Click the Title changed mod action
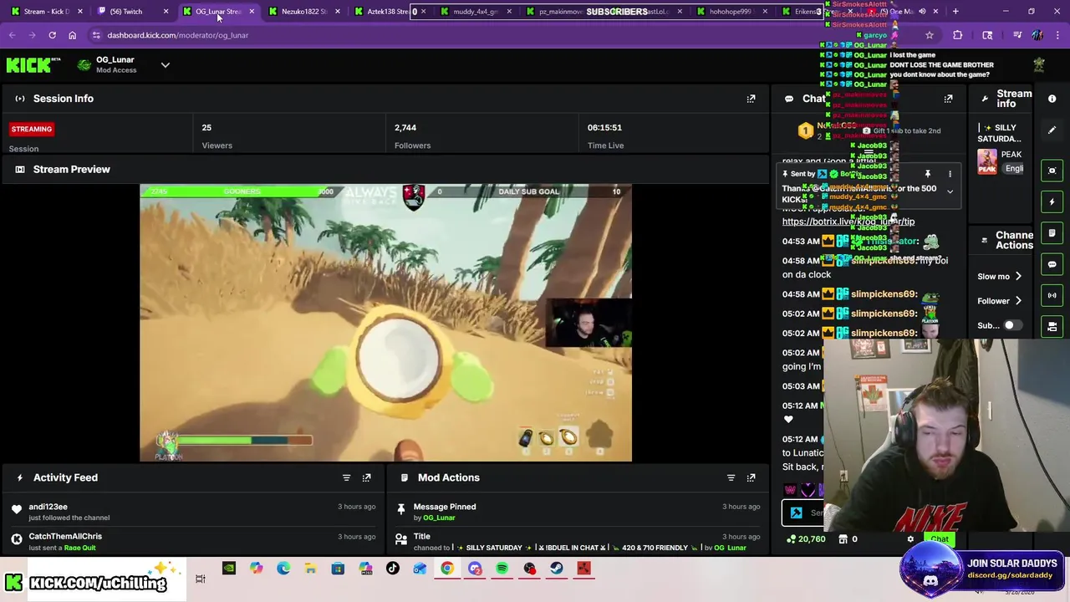The height and width of the screenshot is (602, 1070). [x=421, y=537]
